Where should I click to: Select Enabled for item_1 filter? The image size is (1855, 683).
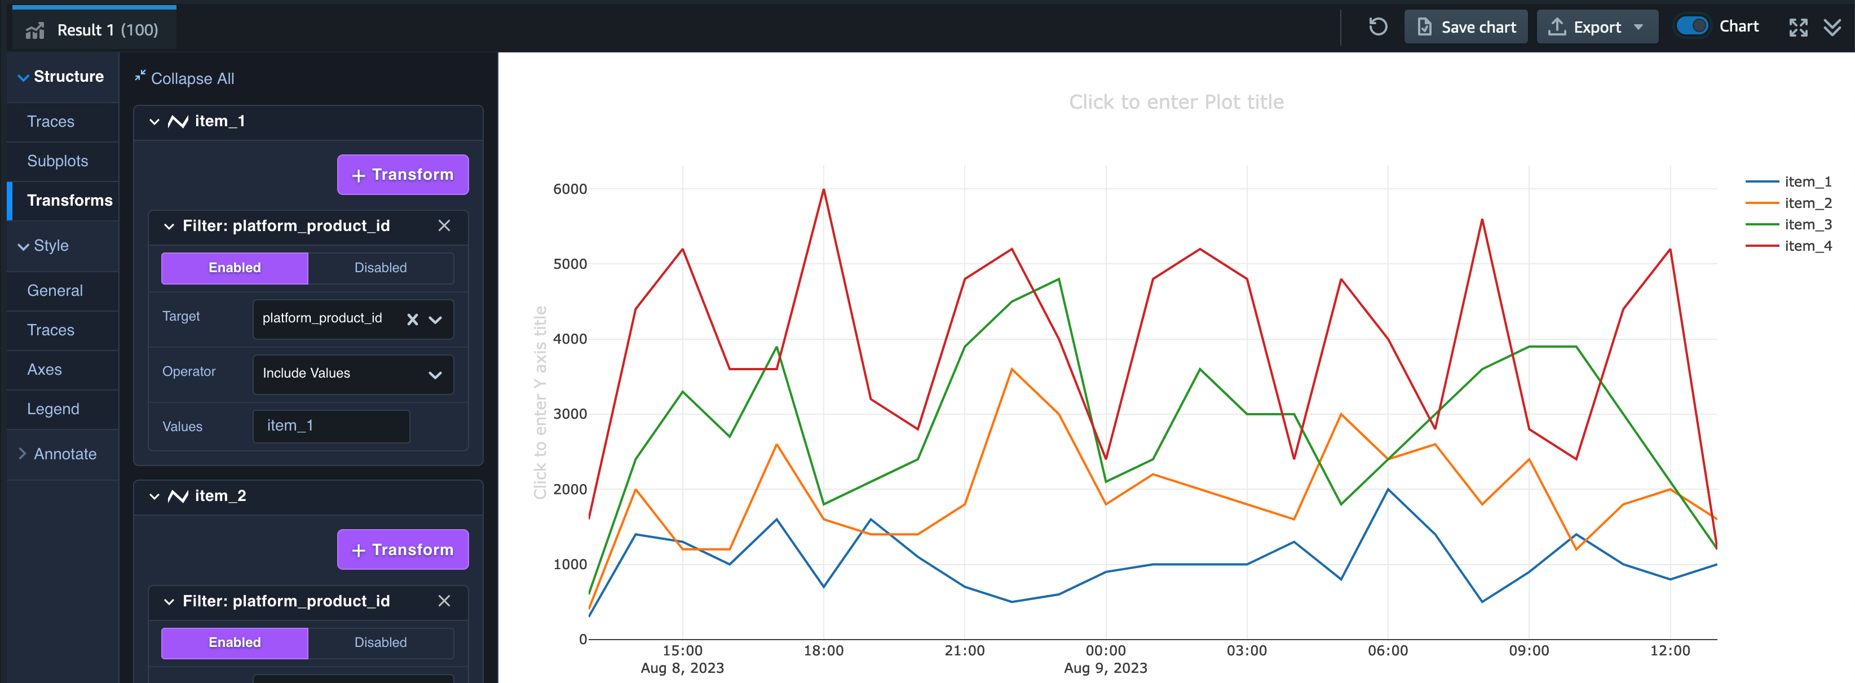(x=235, y=268)
